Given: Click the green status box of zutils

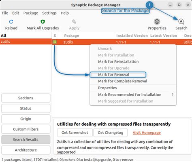Looking at the screenshot, I should click(x=55, y=42).
